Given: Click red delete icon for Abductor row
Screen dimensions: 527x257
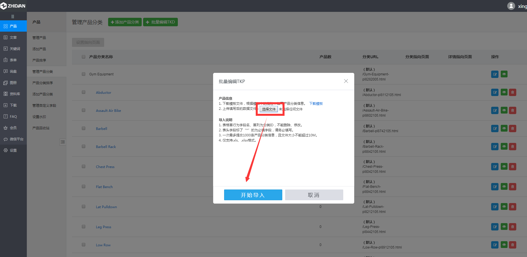Looking at the screenshot, I should [512, 92].
